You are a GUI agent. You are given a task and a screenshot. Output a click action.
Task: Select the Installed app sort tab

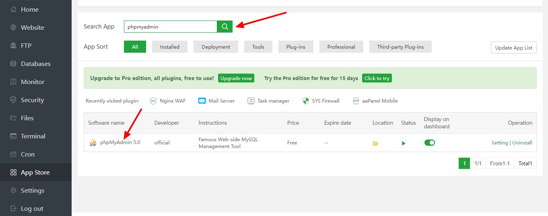point(170,47)
